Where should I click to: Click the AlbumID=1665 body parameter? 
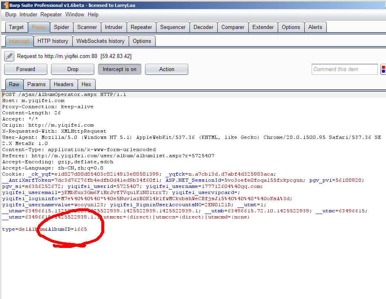(67, 230)
